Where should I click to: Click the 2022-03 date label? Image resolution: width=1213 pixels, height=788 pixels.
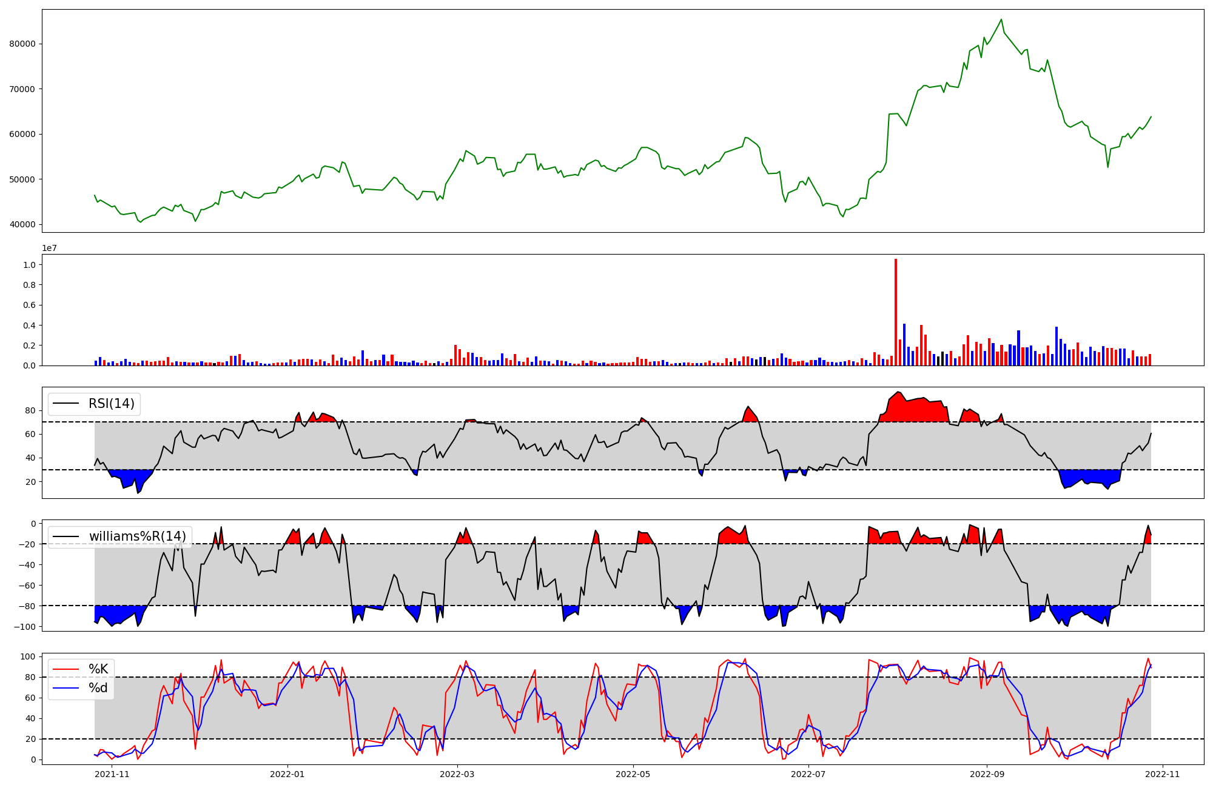click(457, 774)
